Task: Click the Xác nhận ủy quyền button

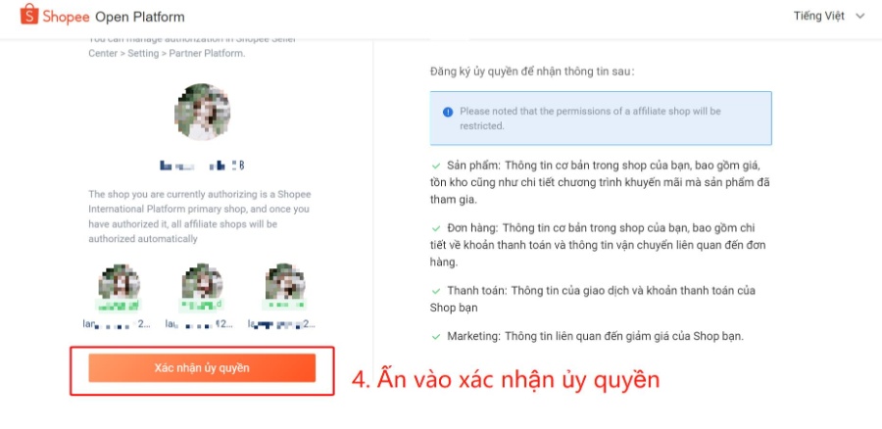Action: pos(202,368)
